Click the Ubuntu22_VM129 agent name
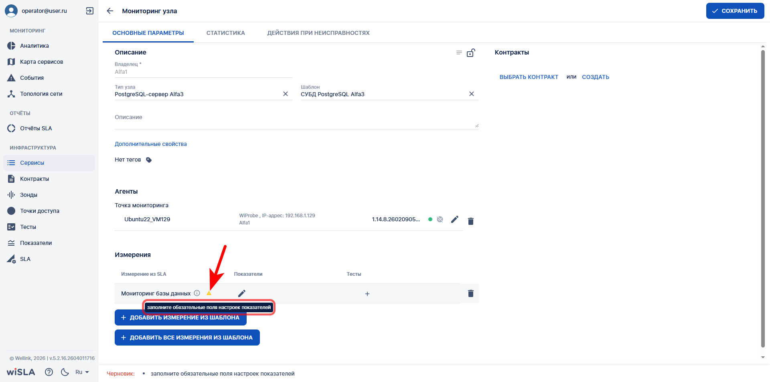 point(147,219)
